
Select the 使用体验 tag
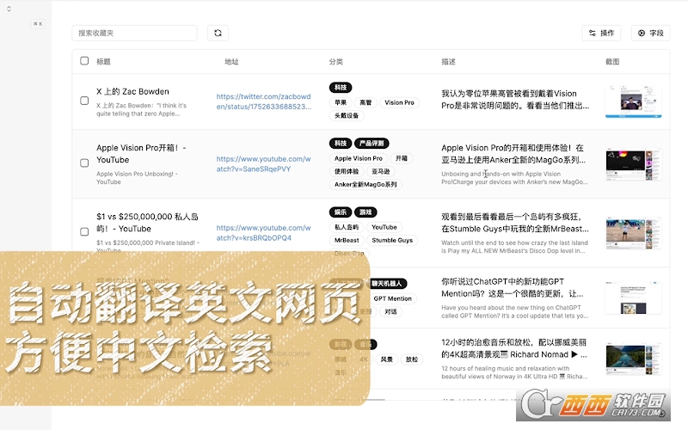(x=347, y=171)
